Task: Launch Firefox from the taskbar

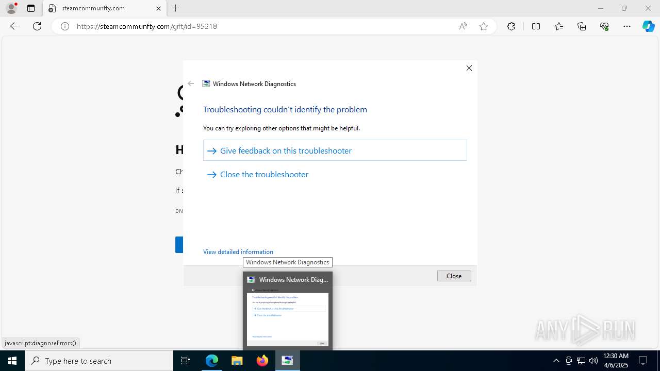Action: (262, 361)
